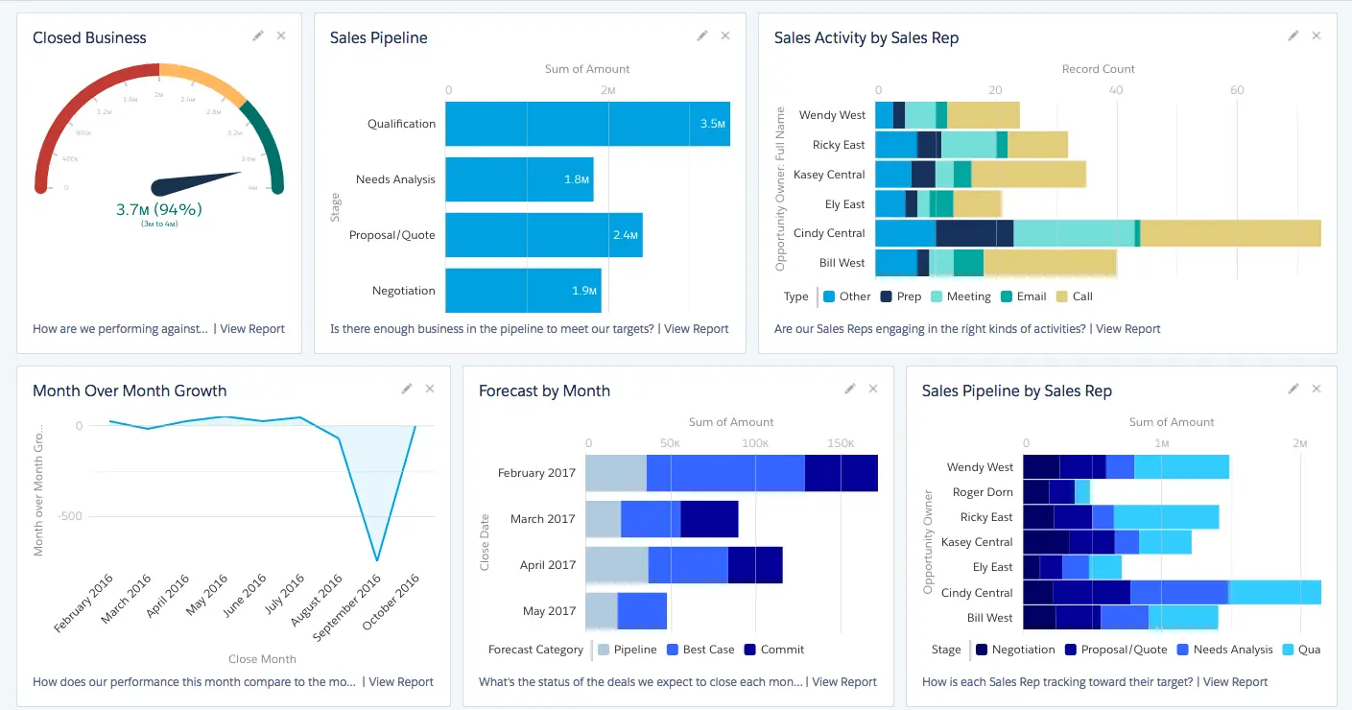The height and width of the screenshot is (710, 1352).
Task: Toggle the Commit category in Forecast legend
Action: click(x=774, y=650)
